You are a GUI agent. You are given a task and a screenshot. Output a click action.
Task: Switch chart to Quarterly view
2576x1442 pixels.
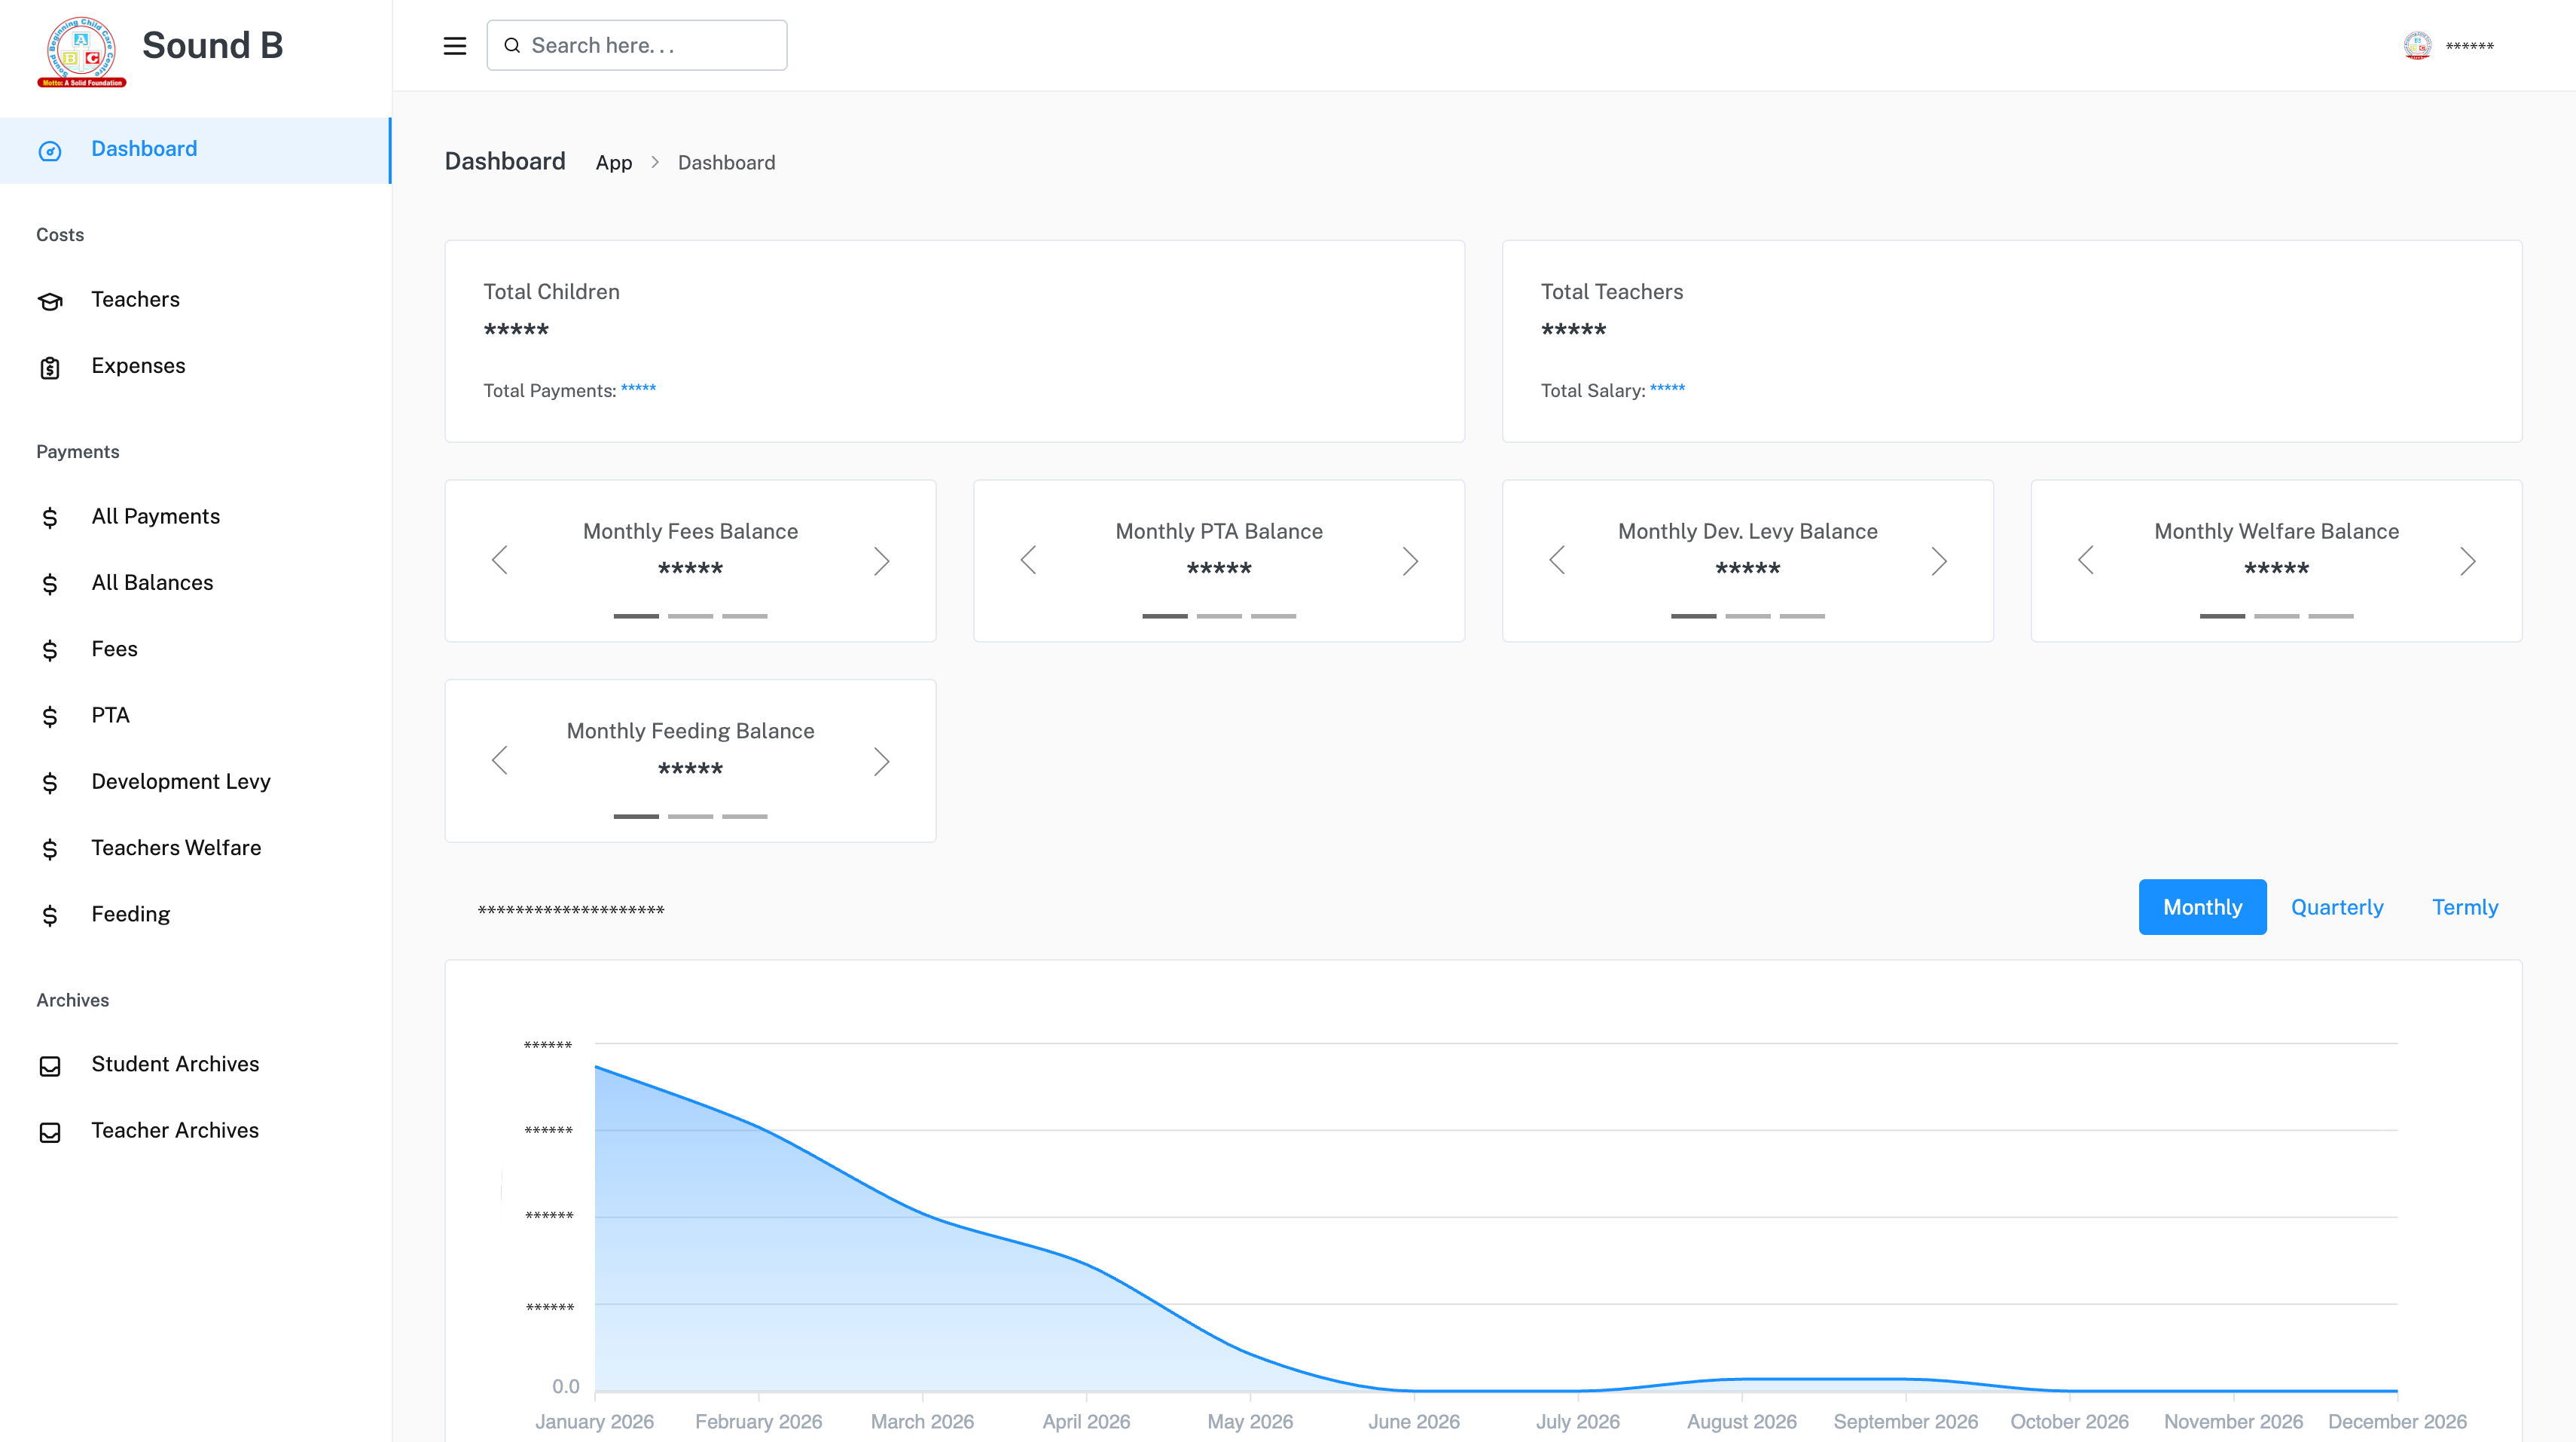click(x=2337, y=907)
